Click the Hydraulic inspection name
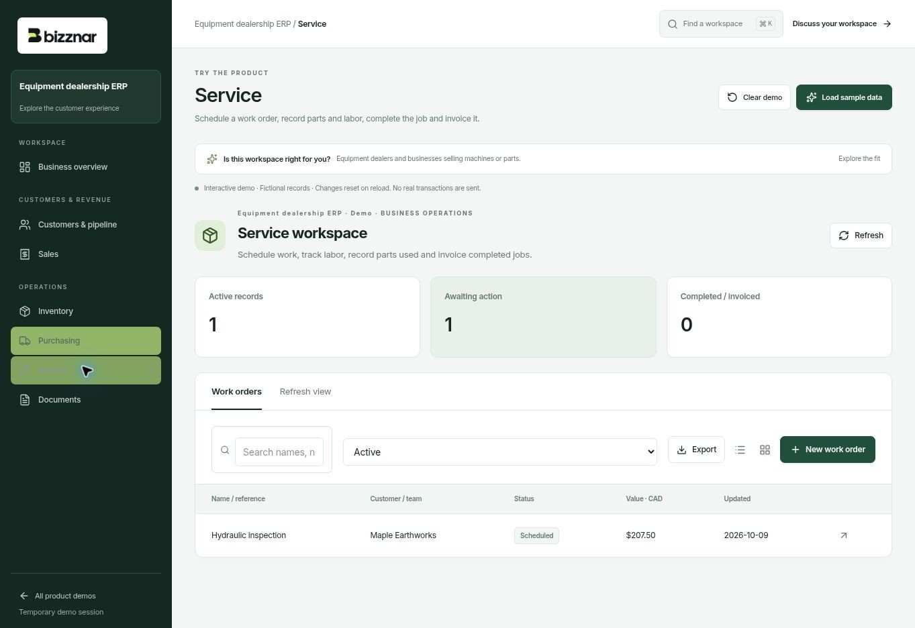Viewport: 915px width, 628px height. pyautogui.click(x=248, y=535)
